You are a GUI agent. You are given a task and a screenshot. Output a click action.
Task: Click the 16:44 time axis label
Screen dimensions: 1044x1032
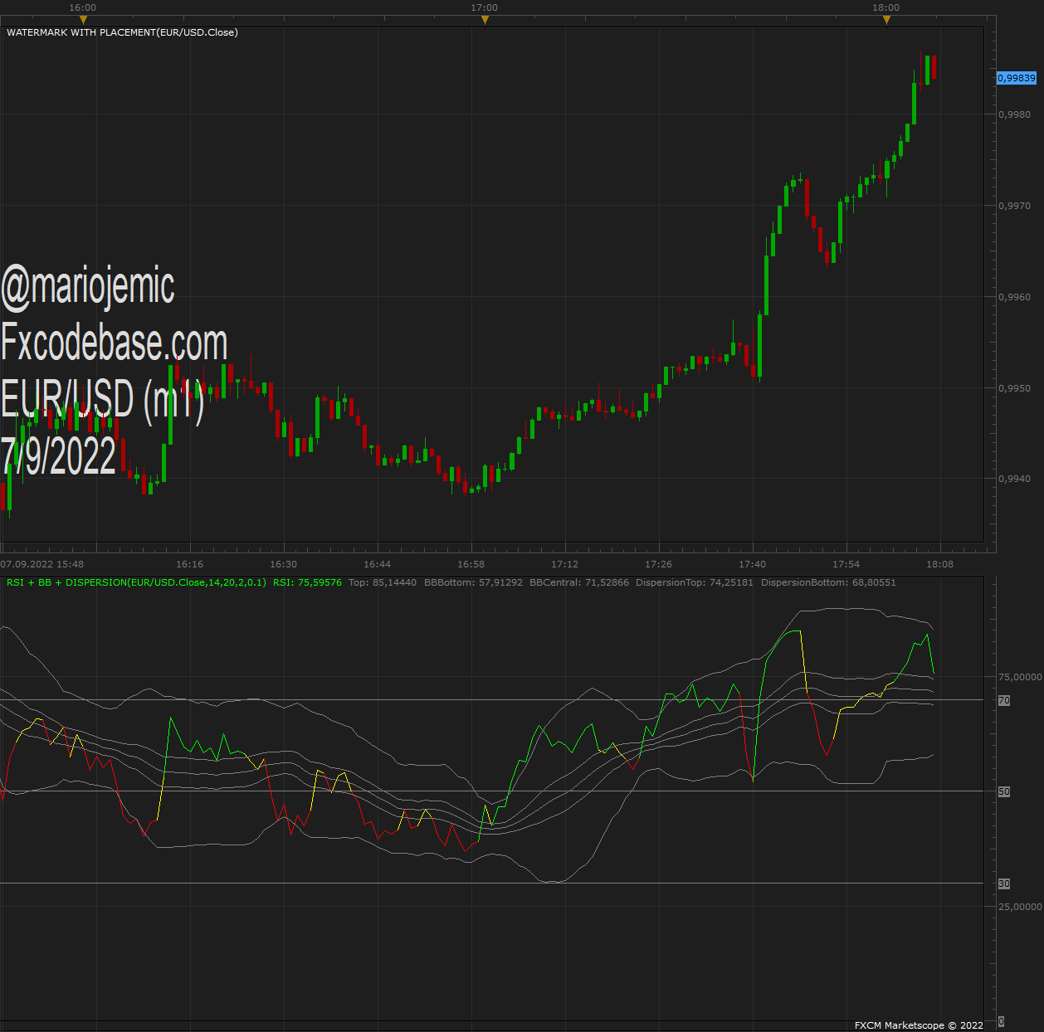tap(378, 564)
